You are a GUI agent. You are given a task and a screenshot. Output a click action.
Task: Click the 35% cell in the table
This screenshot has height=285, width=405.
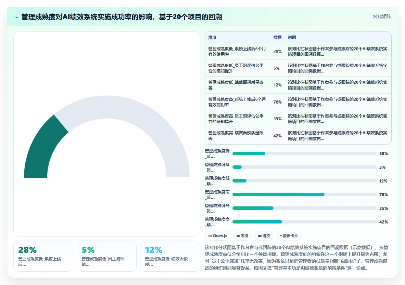(x=277, y=119)
